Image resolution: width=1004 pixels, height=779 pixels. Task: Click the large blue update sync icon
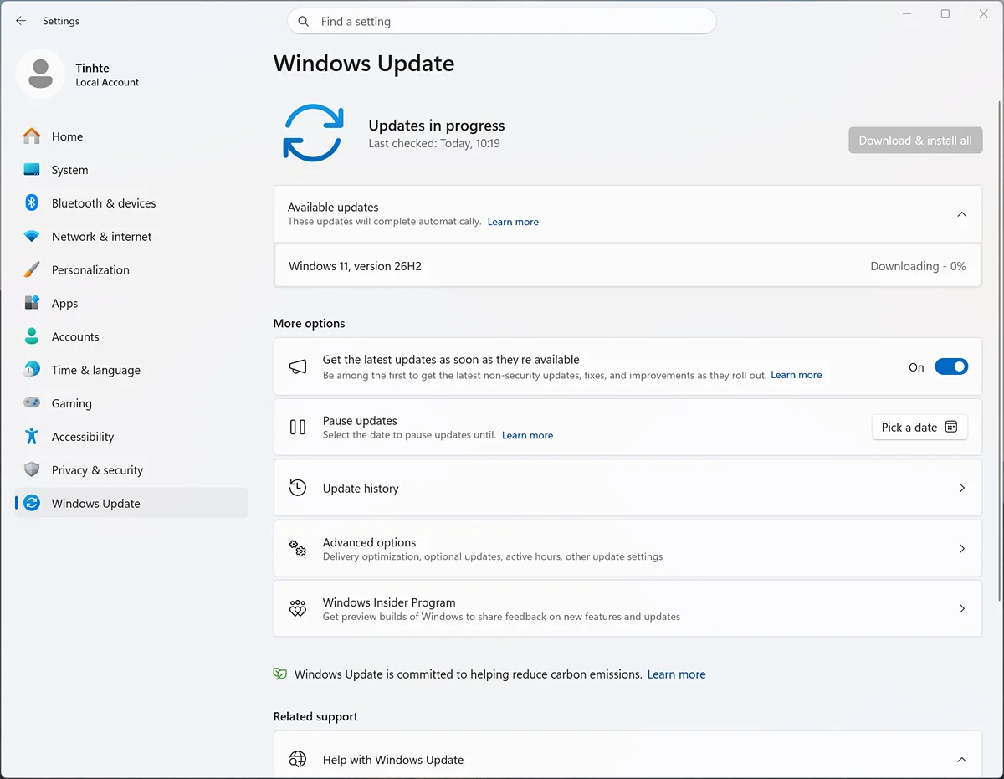(313, 133)
